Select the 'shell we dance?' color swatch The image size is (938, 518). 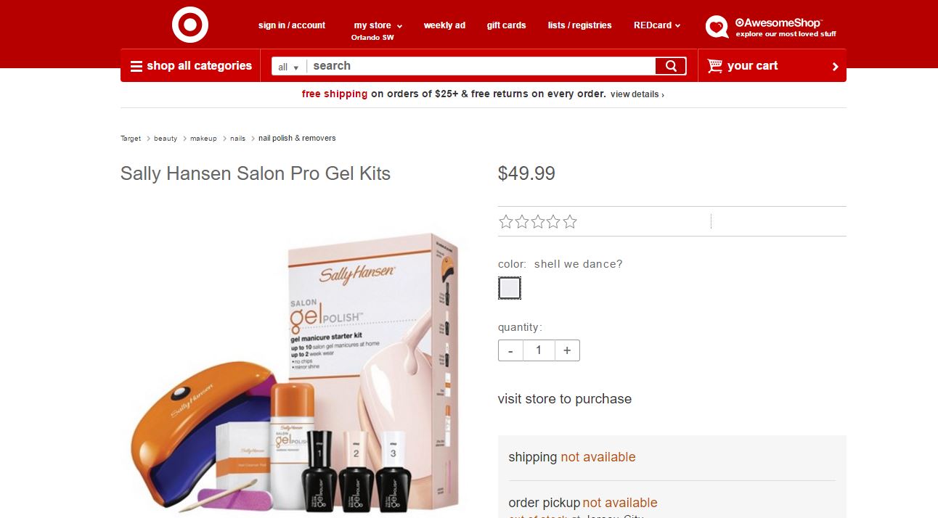coord(510,288)
